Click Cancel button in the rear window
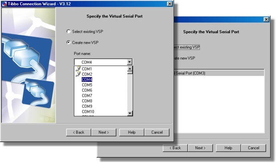The height and width of the screenshot is (163, 276). [x=253, y=148]
